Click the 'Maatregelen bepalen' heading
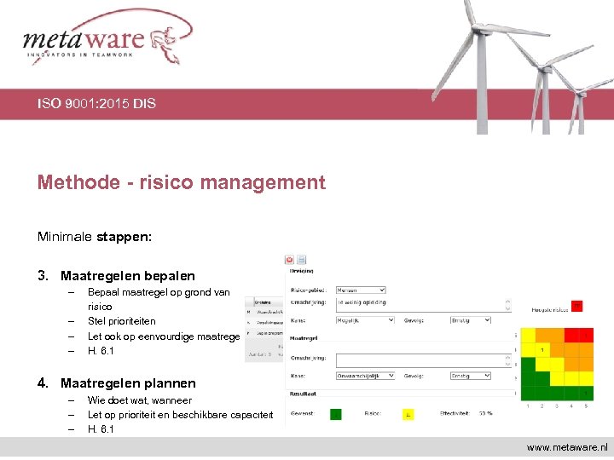 coord(128,276)
